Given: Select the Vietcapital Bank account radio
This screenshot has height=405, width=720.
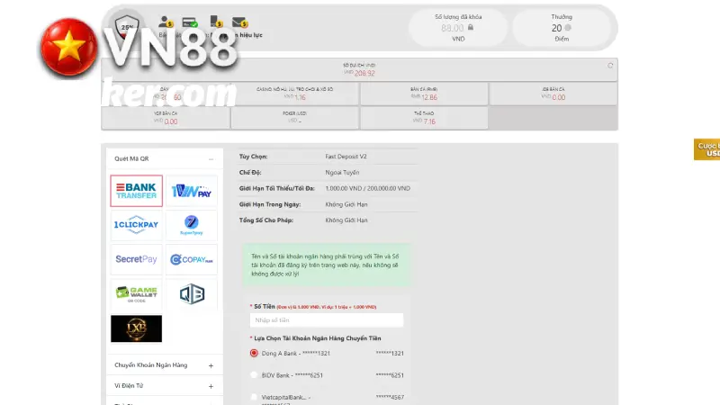Looking at the screenshot, I should [x=254, y=397].
